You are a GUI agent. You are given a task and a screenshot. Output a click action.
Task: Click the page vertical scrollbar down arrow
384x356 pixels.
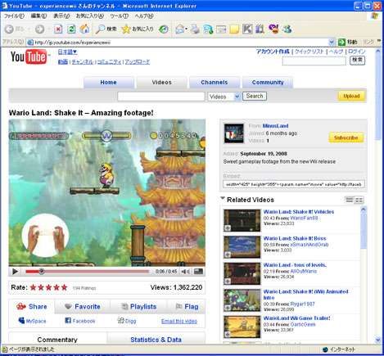[x=378, y=340]
